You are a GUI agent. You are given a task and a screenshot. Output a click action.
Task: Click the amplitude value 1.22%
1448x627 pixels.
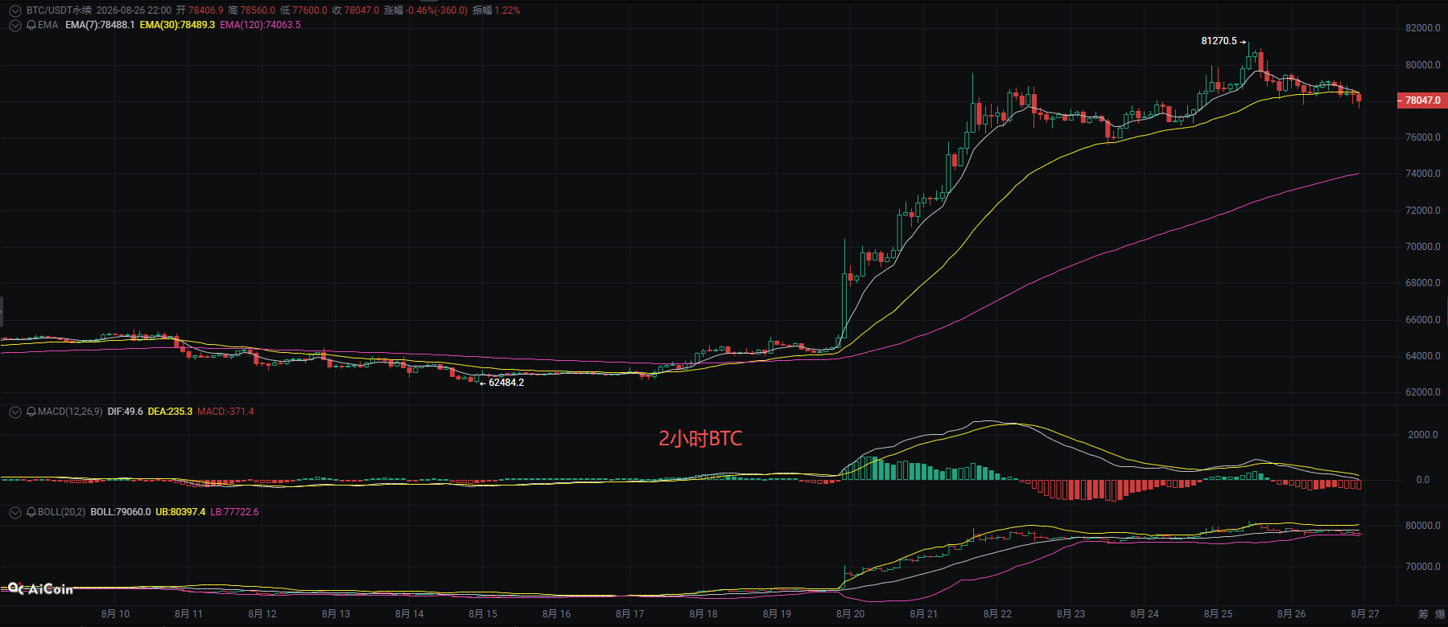point(507,10)
